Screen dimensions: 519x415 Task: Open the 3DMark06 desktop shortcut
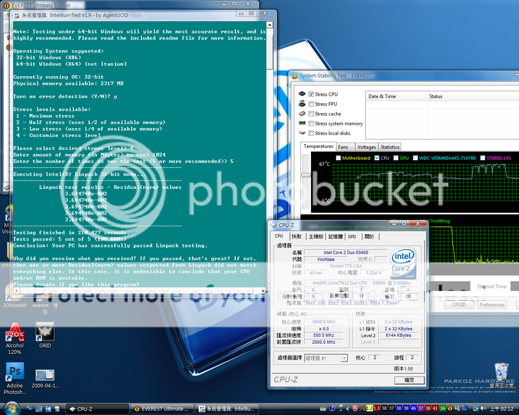15,299
